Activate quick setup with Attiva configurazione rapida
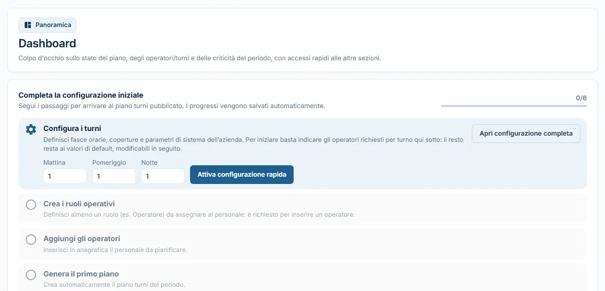The height and width of the screenshot is (291, 605). (x=242, y=175)
